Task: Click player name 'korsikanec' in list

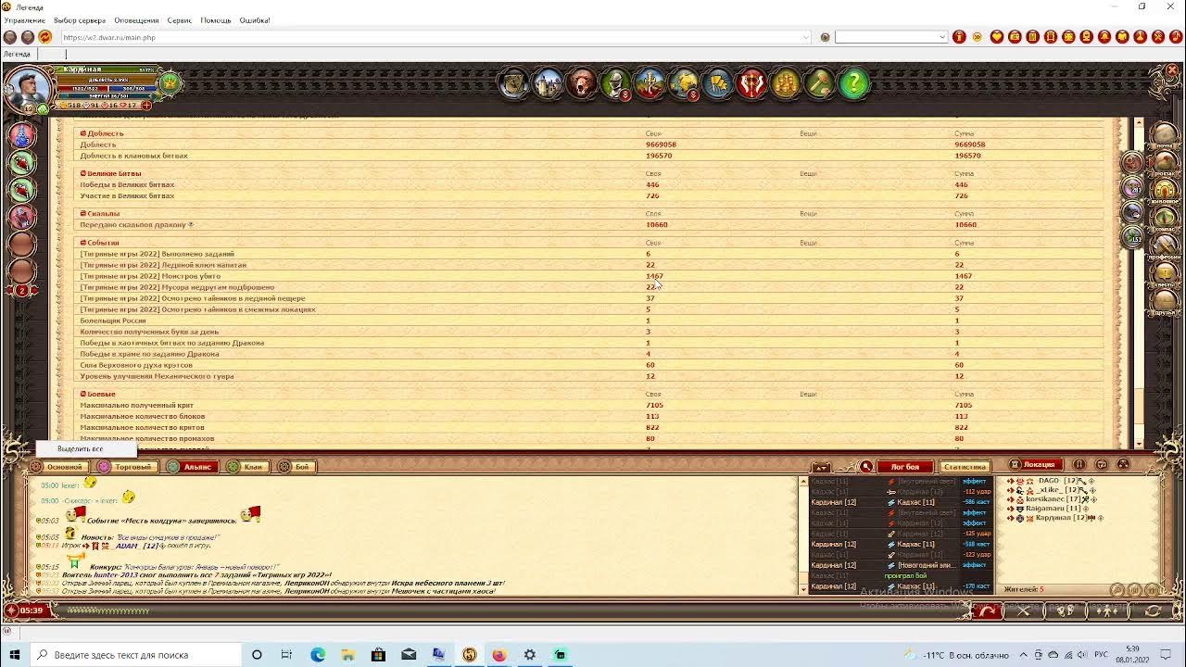Action: 1046,499
